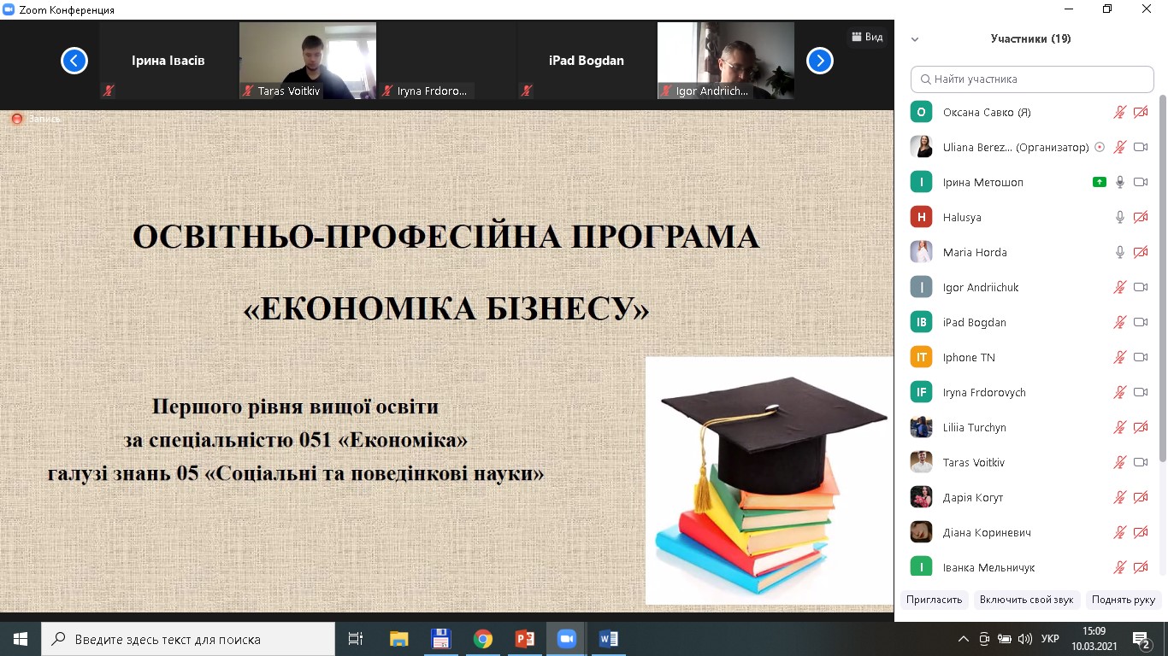Click camera icon for Ирина Метошоп
Image resolution: width=1168 pixels, height=656 pixels.
pos(1141,182)
